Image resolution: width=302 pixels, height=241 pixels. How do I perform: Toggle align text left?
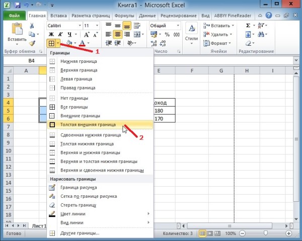(x=109, y=34)
